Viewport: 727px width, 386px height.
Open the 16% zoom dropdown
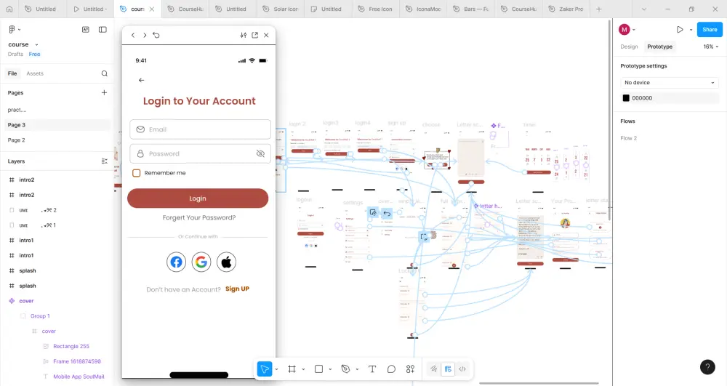pos(711,47)
